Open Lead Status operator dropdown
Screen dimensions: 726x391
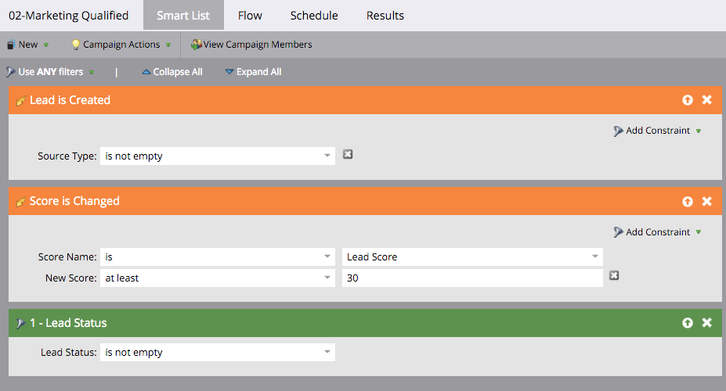(217, 353)
